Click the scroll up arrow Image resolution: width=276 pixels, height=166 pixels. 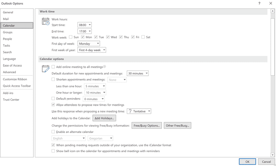point(272,11)
